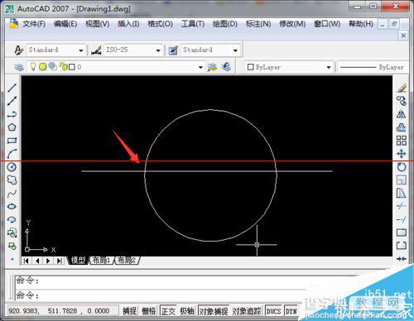Viewport: 414px width, 321px height.
Task: Select the Array tool icon
Action: coord(402,141)
